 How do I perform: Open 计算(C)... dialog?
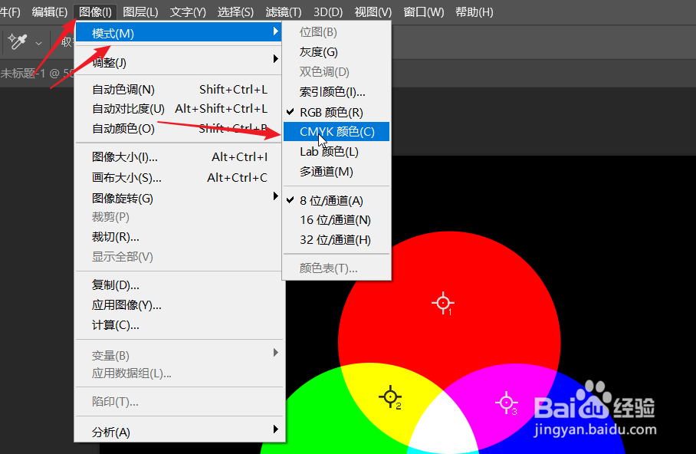click(x=179, y=325)
